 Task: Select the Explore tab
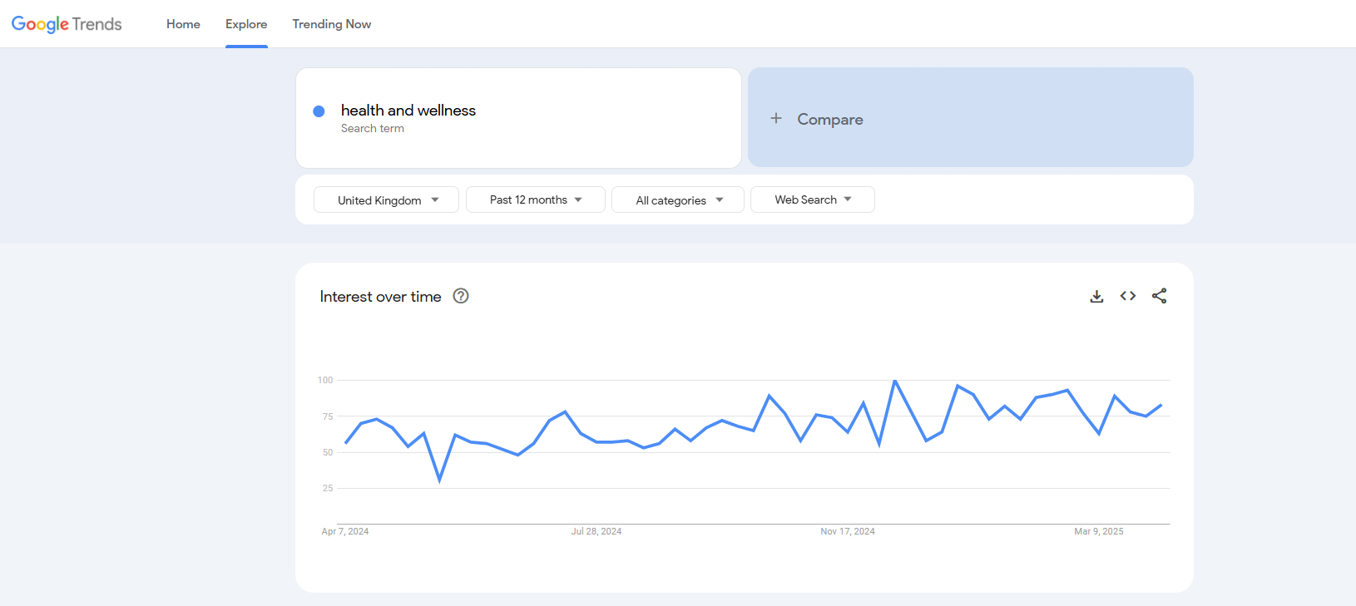(246, 24)
